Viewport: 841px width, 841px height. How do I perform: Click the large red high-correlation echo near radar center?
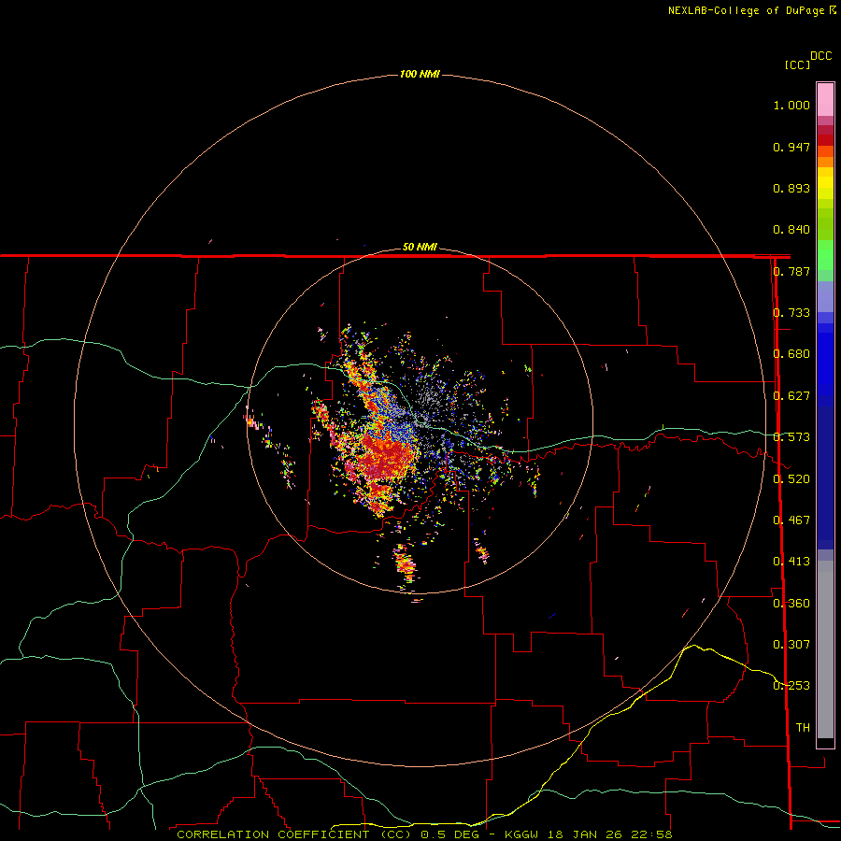[387, 457]
